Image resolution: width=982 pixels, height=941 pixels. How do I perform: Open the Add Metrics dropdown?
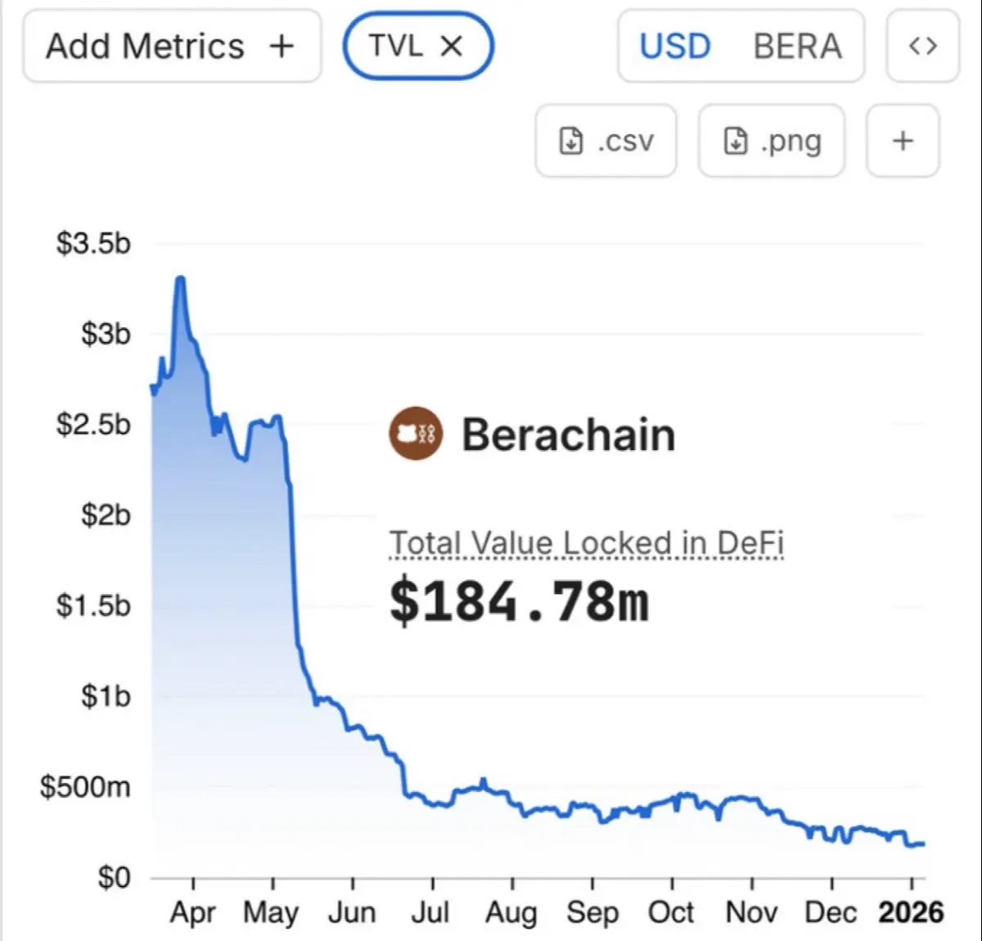click(146, 47)
